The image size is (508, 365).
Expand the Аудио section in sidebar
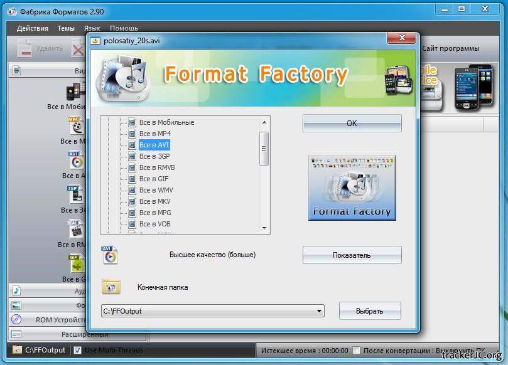coord(47,291)
